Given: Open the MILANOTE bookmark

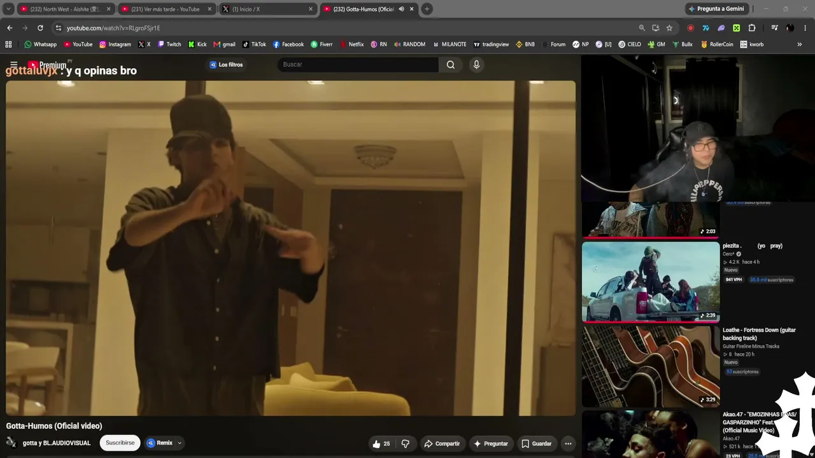Looking at the screenshot, I should point(450,45).
